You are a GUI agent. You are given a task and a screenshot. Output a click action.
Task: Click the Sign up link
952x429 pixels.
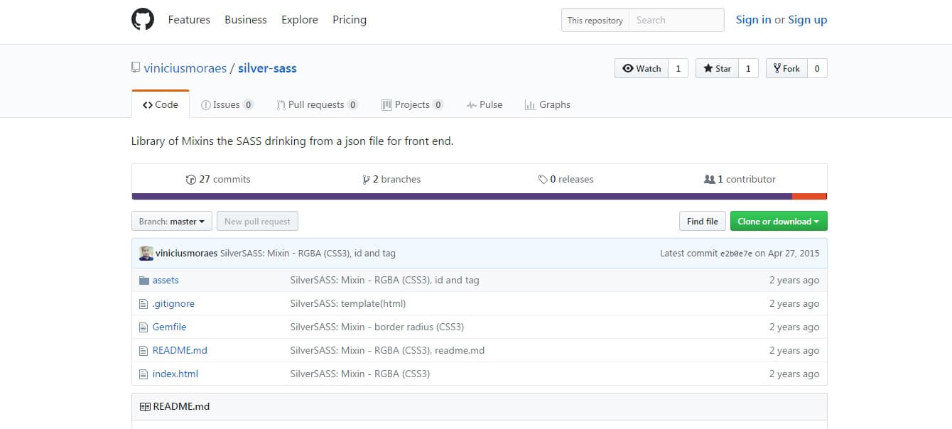point(808,20)
